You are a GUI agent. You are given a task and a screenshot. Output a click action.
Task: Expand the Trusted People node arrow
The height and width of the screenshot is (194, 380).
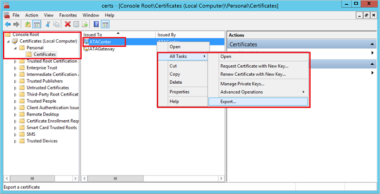tap(15, 101)
